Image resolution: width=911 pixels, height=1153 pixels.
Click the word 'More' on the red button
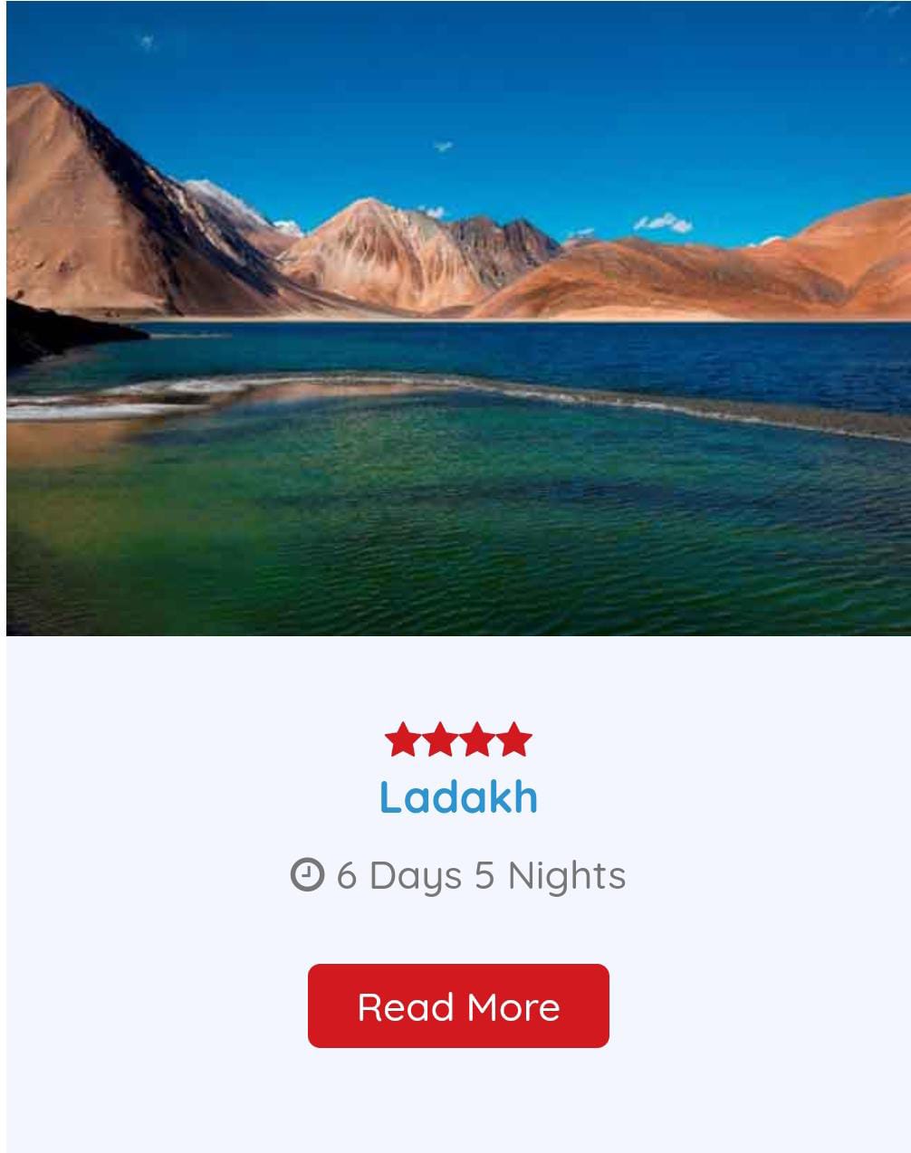point(513,1007)
